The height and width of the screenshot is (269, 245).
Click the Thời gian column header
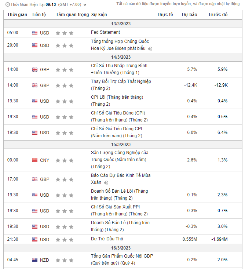(x=17, y=15)
